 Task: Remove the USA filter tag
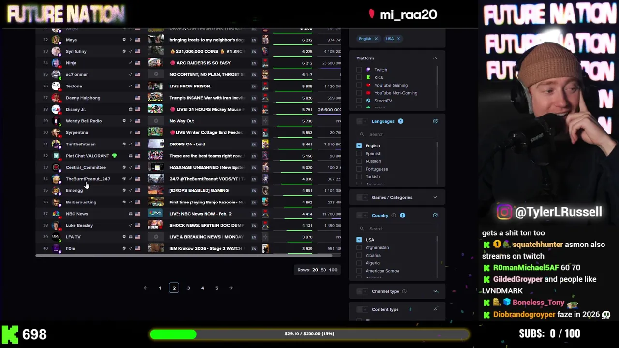[398, 39]
